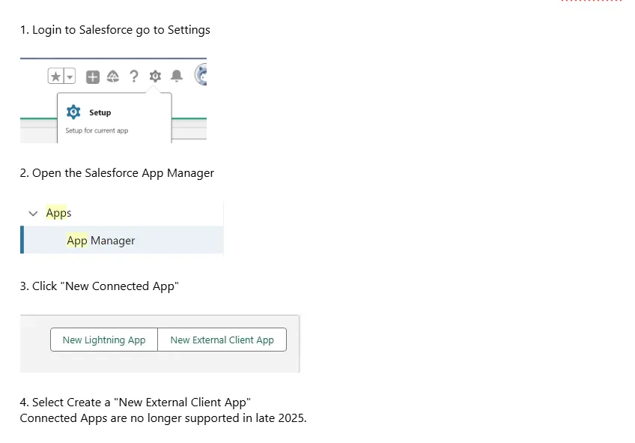Click the step 1 'Login to Salesforce' text
Image resolution: width=635 pixels, height=443 pixels.
click(115, 30)
